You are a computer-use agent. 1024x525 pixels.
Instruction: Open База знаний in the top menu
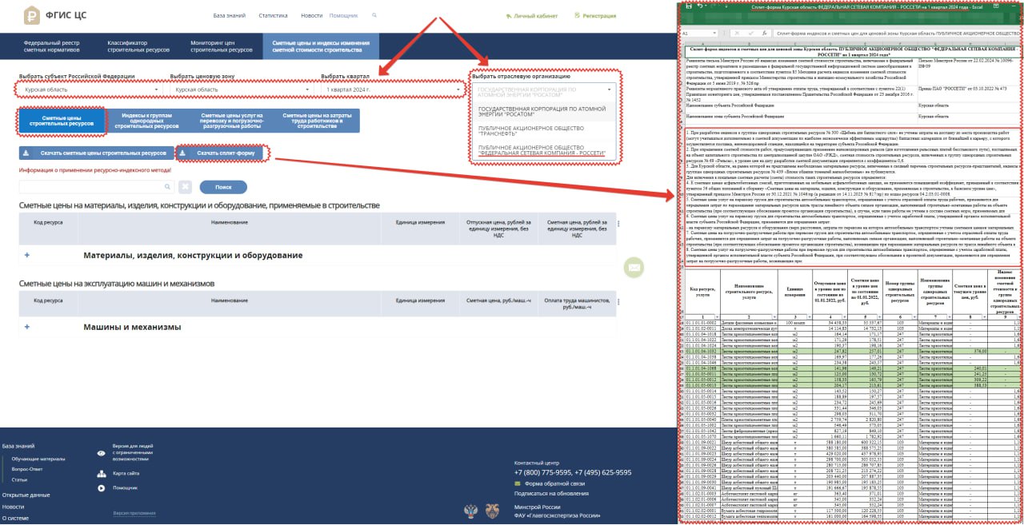pyautogui.click(x=230, y=16)
